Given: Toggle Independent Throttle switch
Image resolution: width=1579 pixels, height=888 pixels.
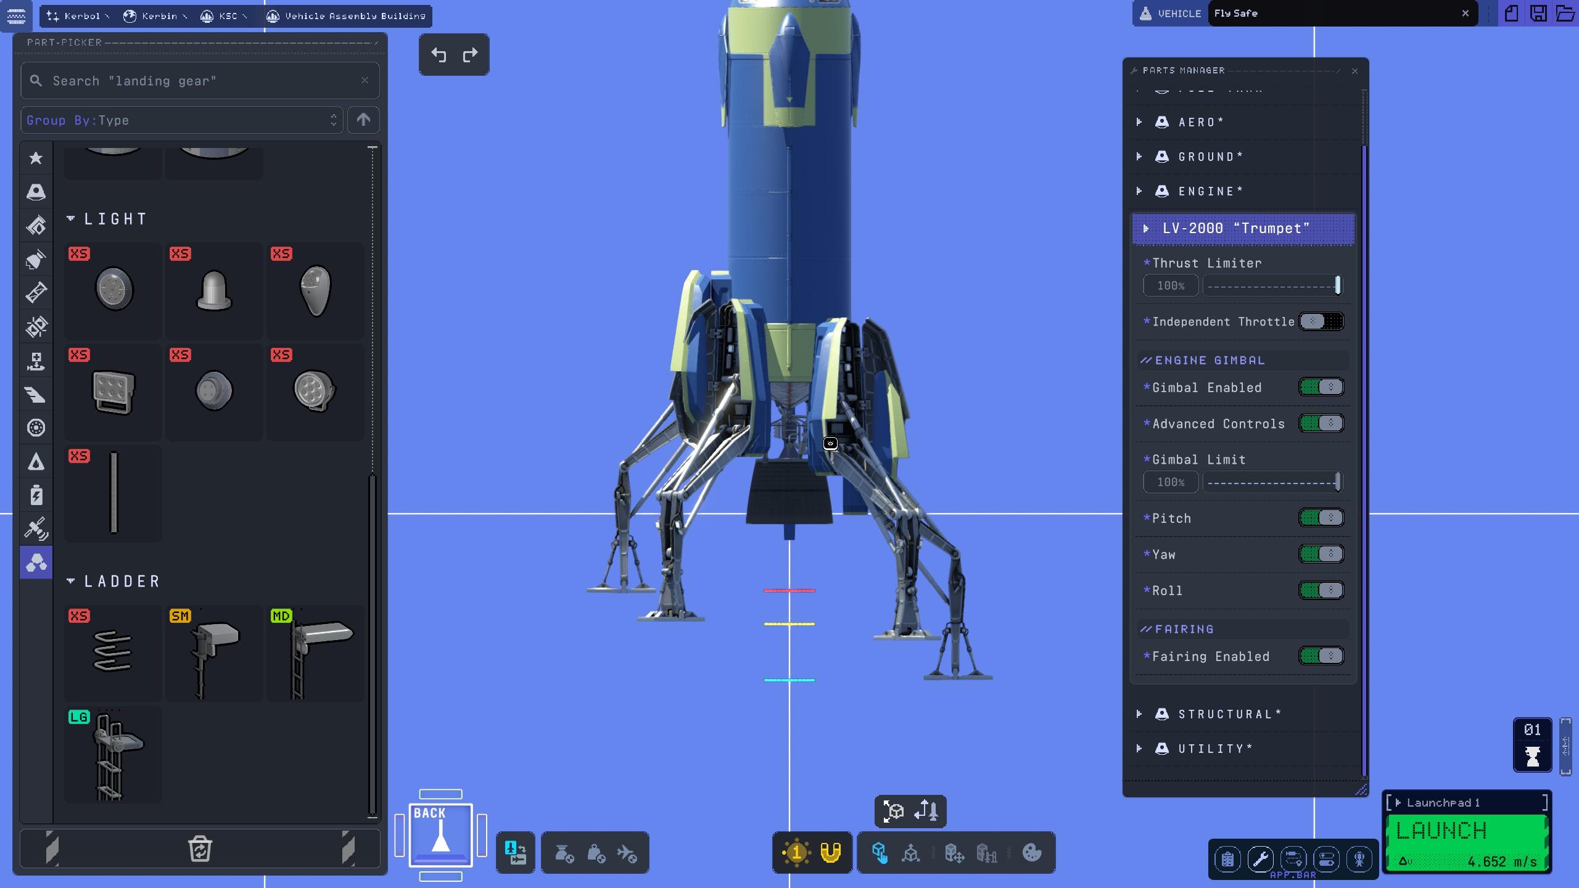Looking at the screenshot, I should 1321,321.
